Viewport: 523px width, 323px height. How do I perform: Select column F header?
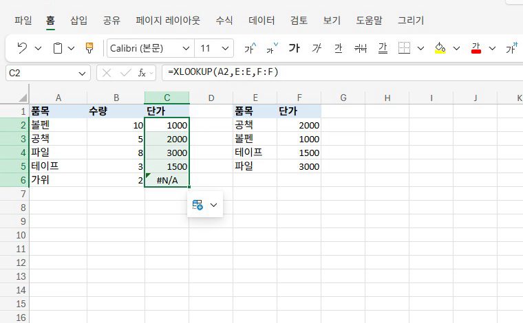coord(299,98)
